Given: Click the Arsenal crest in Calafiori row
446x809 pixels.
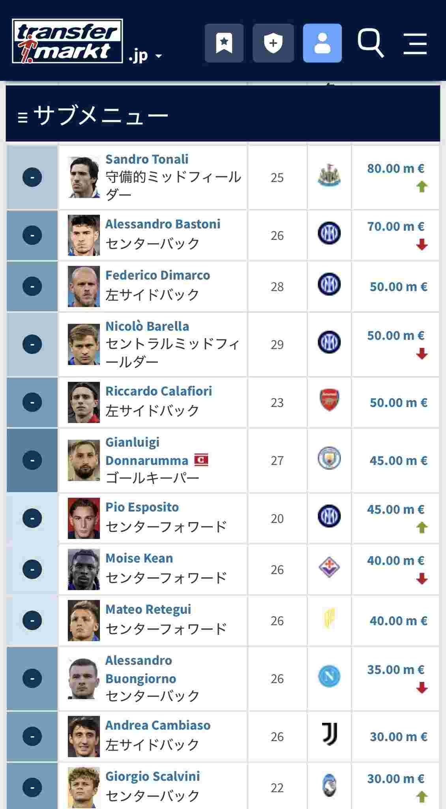Looking at the screenshot, I should [x=329, y=401].
